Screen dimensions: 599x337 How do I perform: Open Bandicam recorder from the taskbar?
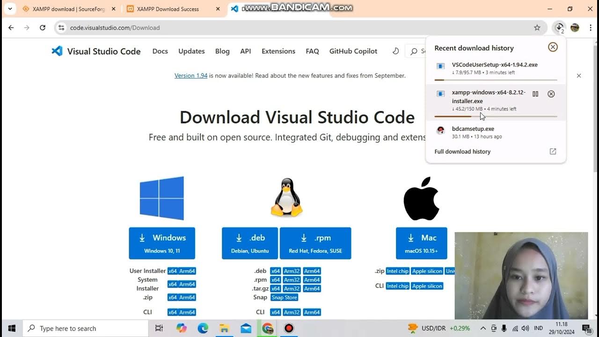point(289,329)
